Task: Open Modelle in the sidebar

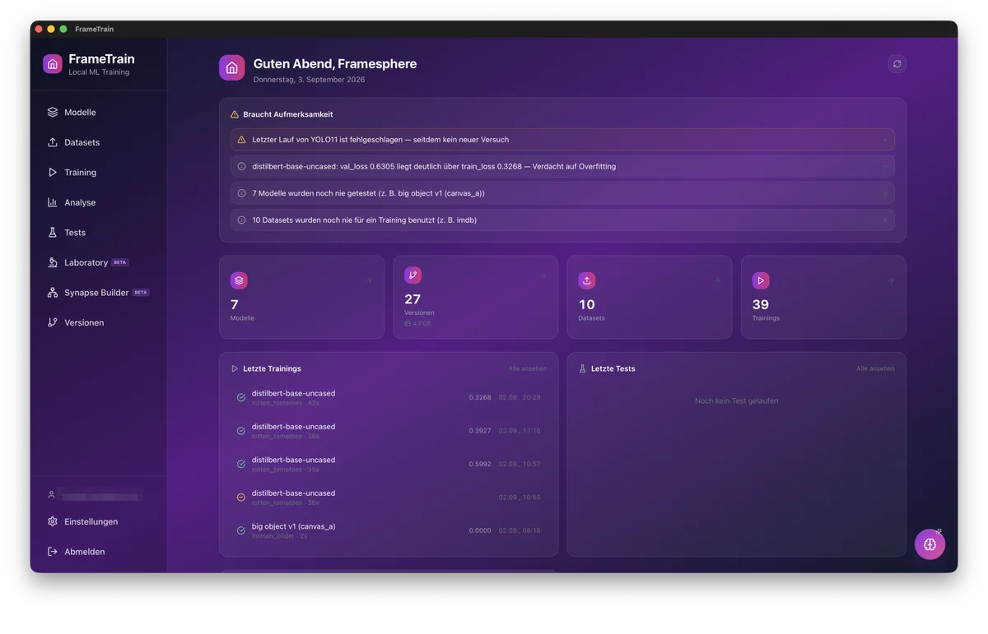Action: pos(98,112)
